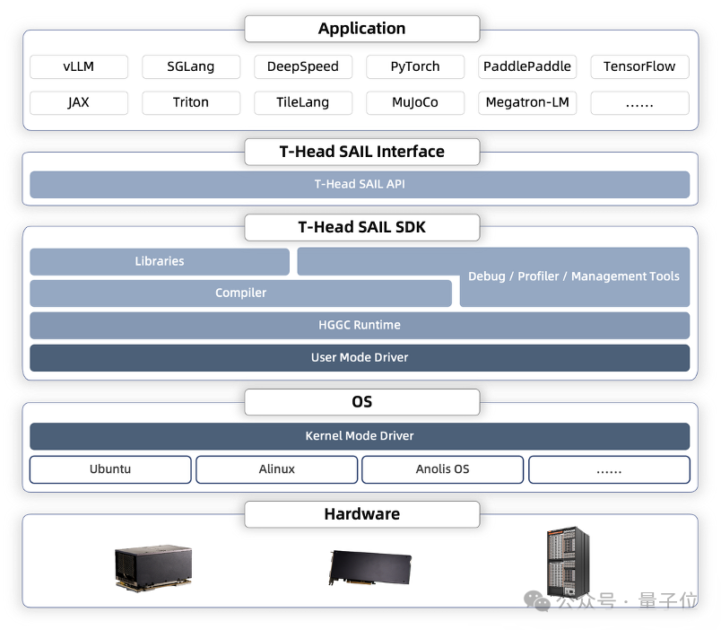The image size is (721, 630).
Task: Select the User Mode Driver bar
Action: point(360,357)
